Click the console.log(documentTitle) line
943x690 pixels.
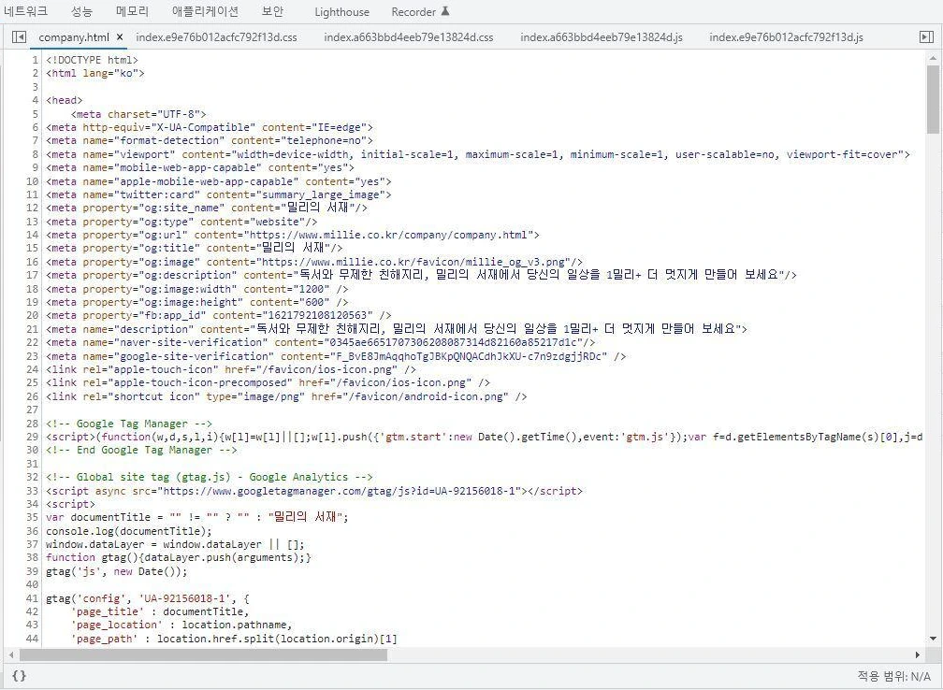coord(129,531)
